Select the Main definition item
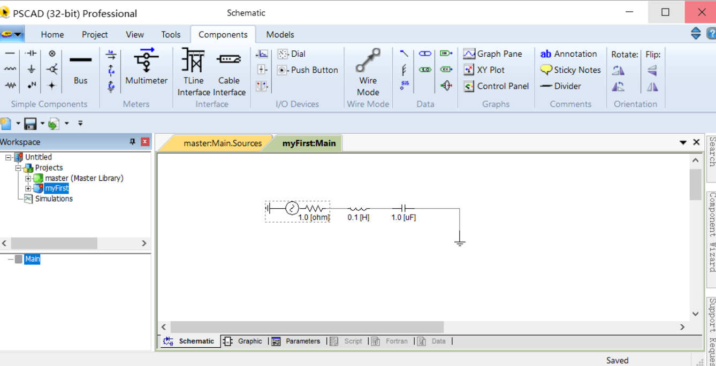The width and height of the screenshot is (716, 366). (32, 259)
